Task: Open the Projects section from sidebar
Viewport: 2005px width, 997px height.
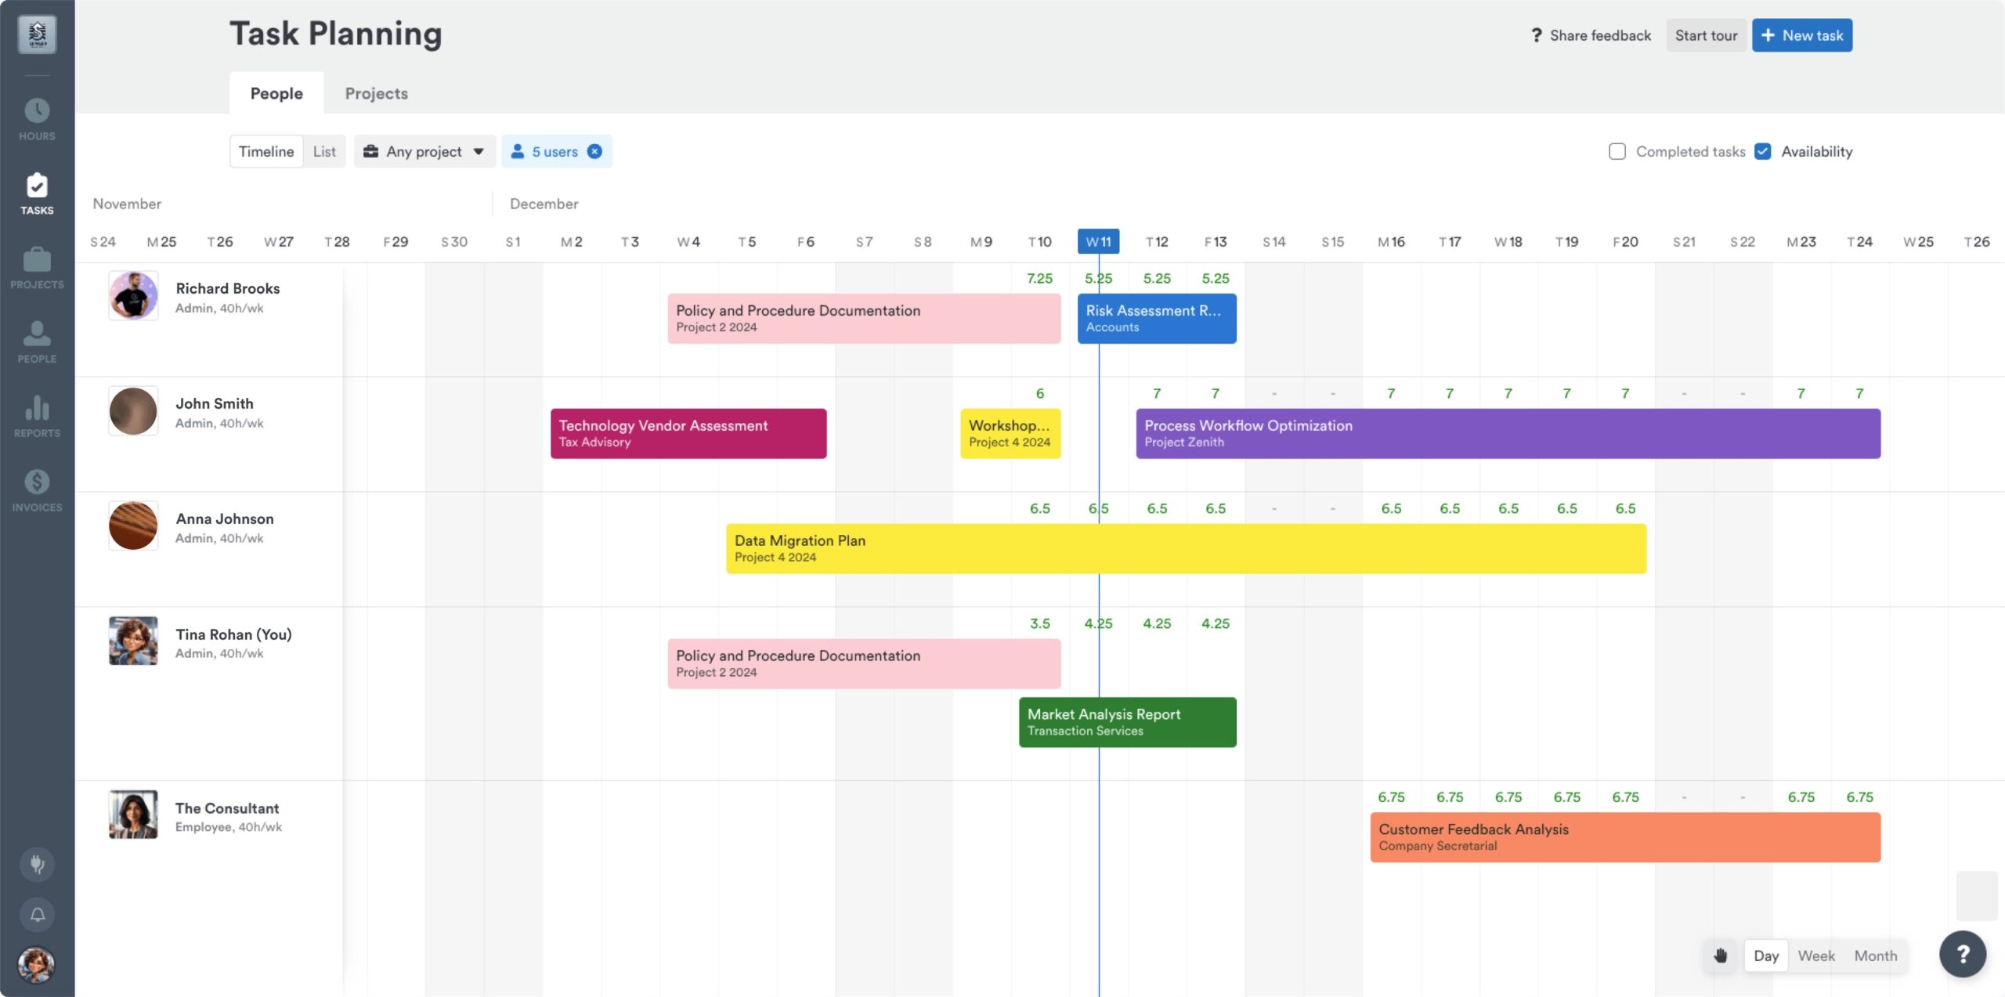Action: pos(36,268)
